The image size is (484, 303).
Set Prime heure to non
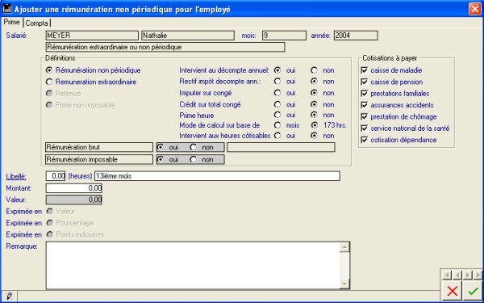315,115
